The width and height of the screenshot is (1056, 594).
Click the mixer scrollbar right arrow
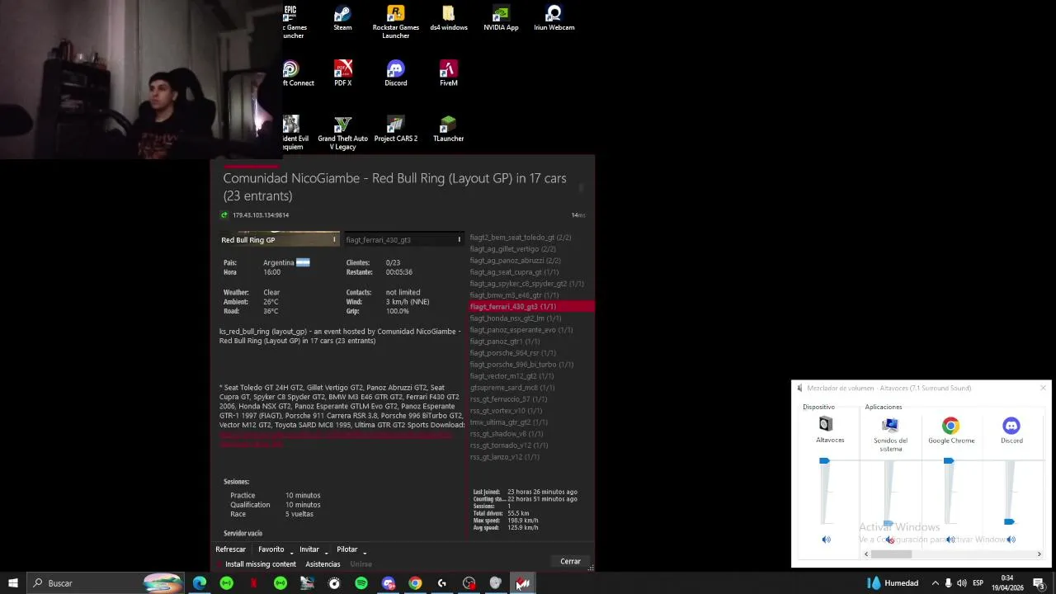click(x=1039, y=554)
